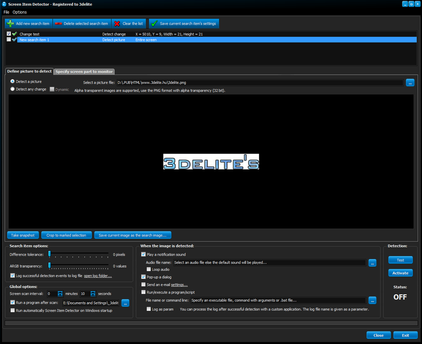Click Crop to marked selection button

click(66, 235)
